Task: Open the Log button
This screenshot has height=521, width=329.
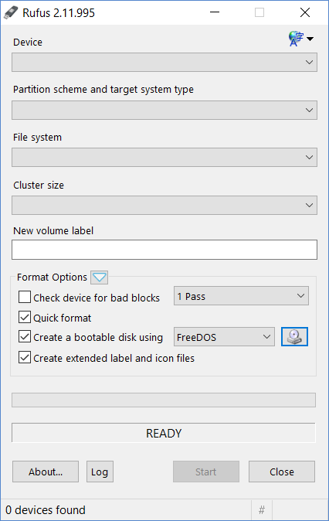Action: click(x=100, y=472)
